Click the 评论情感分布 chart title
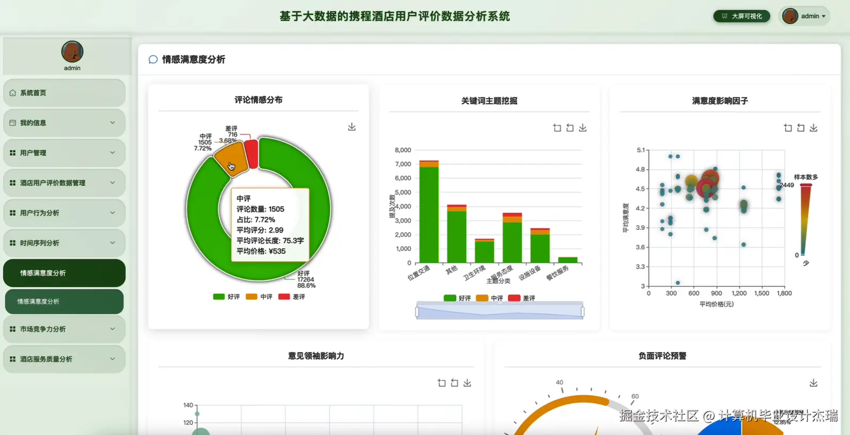The width and height of the screenshot is (850, 435). point(258,100)
